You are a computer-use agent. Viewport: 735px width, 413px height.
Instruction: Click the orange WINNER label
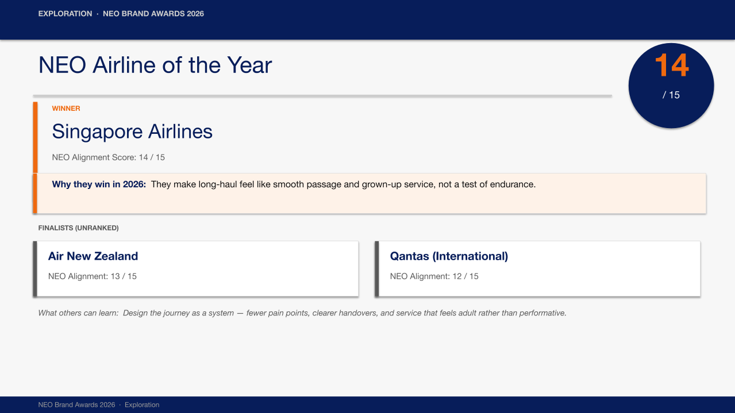click(x=66, y=109)
